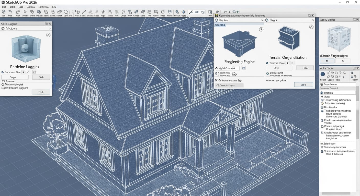Click inside the extension search input field
The width and height of the screenshot is (360, 196).
pos(228,68)
